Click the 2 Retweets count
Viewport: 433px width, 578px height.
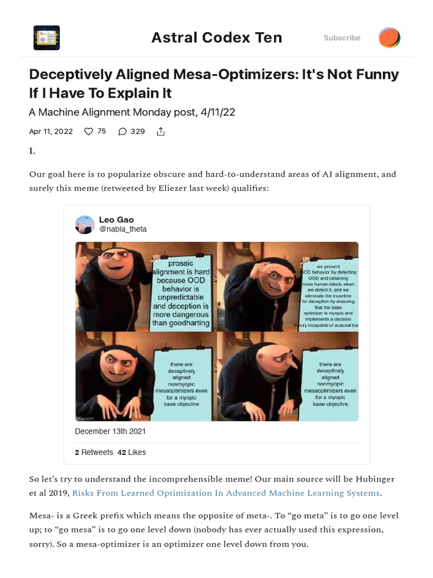tap(94, 452)
